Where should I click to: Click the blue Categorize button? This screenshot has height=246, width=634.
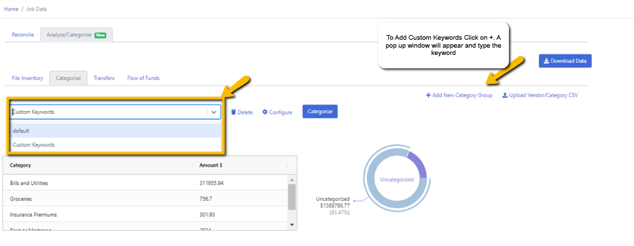320,112
